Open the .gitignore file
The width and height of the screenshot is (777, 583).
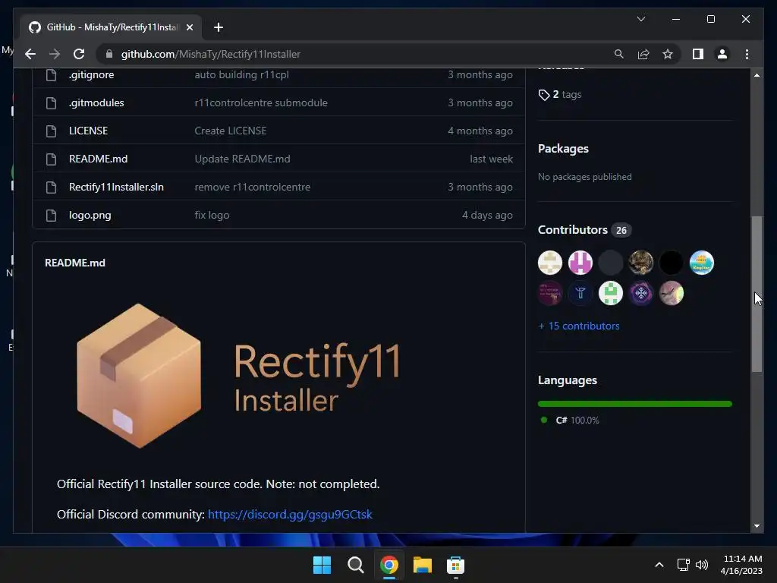coord(92,75)
